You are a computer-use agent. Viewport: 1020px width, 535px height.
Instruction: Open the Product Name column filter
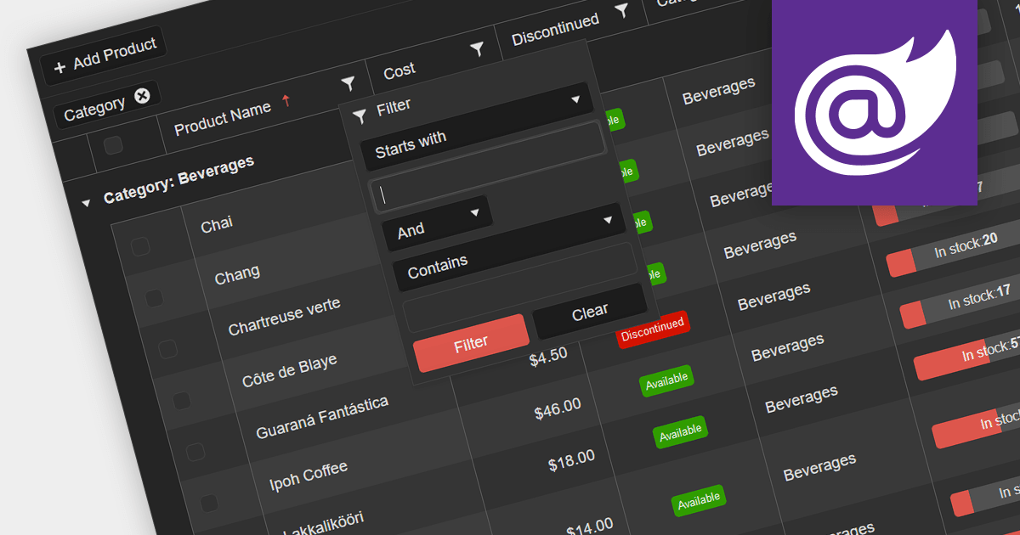coord(348,83)
